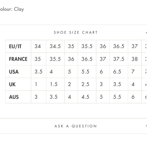Click the EU/IT size 37 cell

(x=135, y=46)
